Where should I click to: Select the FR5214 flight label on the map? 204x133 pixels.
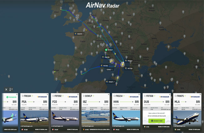tap(129, 61)
